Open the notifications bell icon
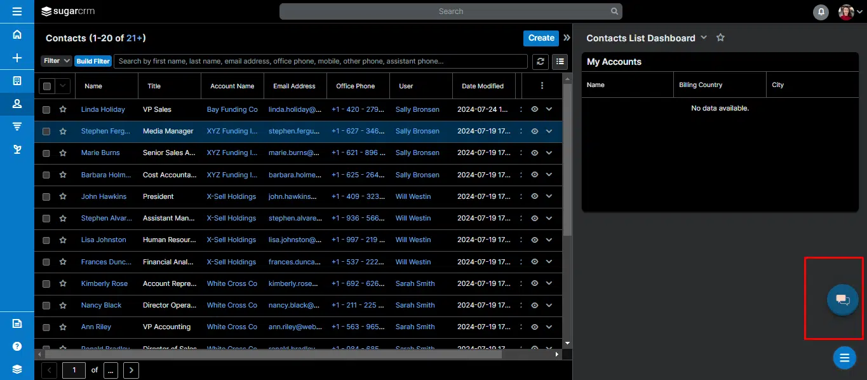Image resolution: width=867 pixels, height=380 pixels. [821, 12]
